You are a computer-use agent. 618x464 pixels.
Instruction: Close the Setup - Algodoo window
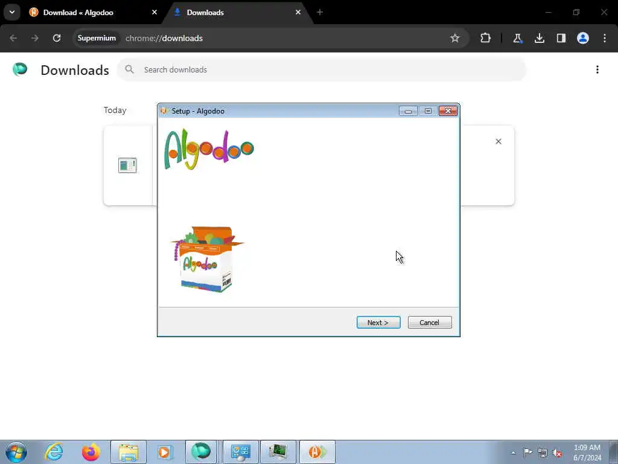(x=448, y=111)
